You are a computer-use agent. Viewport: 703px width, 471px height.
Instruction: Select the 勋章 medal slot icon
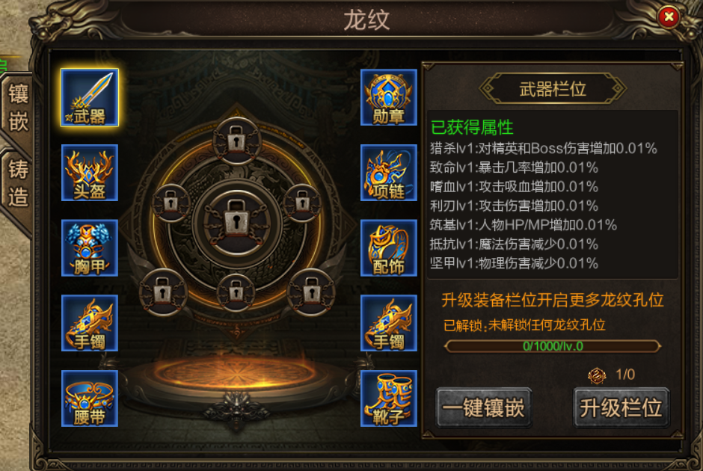[x=389, y=97]
